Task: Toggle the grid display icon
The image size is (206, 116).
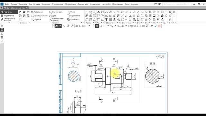Action: (77, 26)
